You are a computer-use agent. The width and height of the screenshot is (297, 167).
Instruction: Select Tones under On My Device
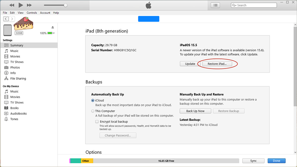14,119
